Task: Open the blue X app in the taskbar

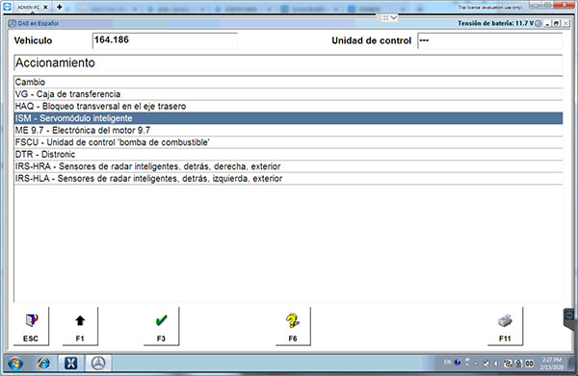Action: pyautogui.click(x=70, y=363)
